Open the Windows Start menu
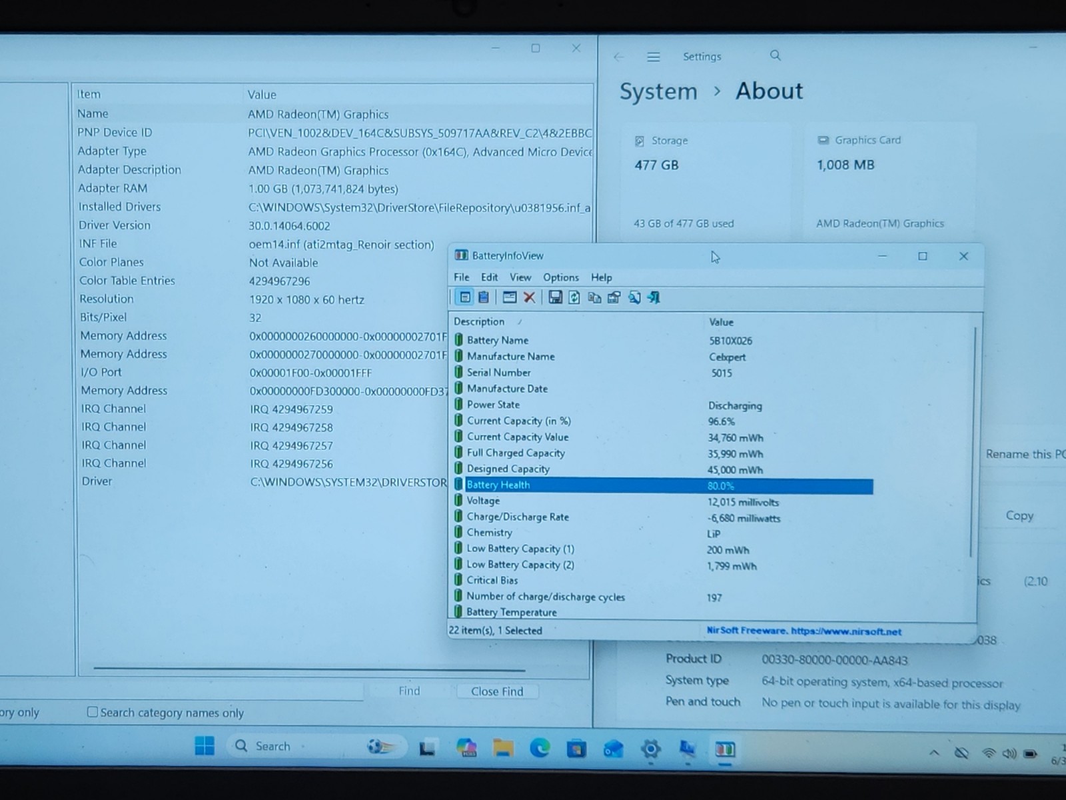1066x800 pixels. pos(205,745)
